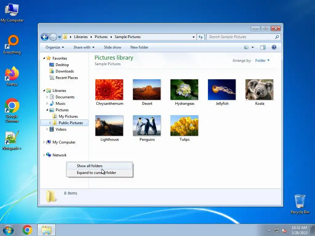315x236 pixels.
Task: Expand the Videos library
Action: tap(47, 129)
